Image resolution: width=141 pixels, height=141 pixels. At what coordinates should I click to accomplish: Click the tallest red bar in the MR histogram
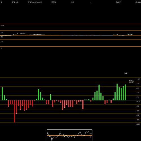pos(14,111)
